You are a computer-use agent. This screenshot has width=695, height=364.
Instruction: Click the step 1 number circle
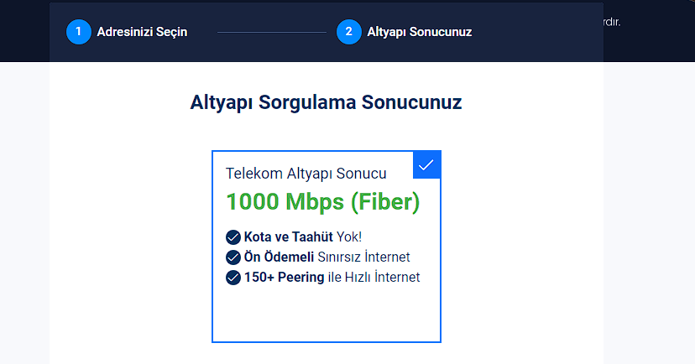78,32
